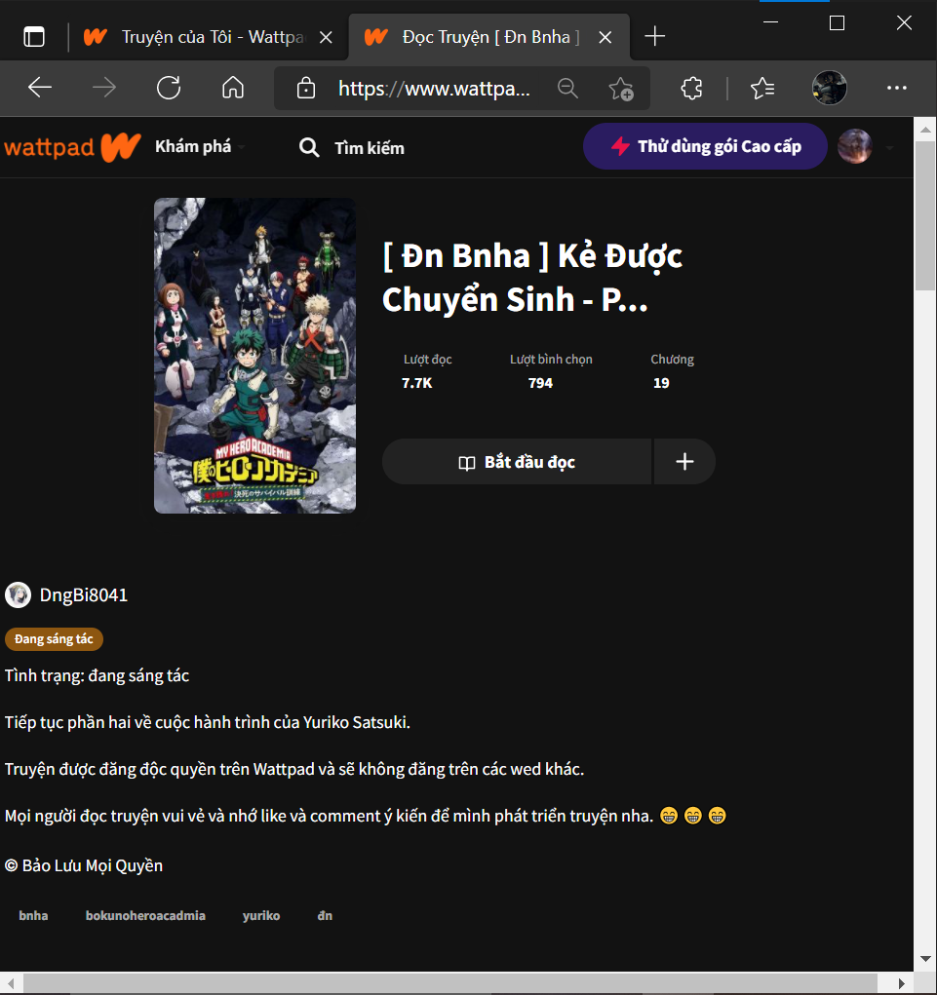Open the browser home page
Viewport: 937px width, 995px height.
[x=233, y=88]
